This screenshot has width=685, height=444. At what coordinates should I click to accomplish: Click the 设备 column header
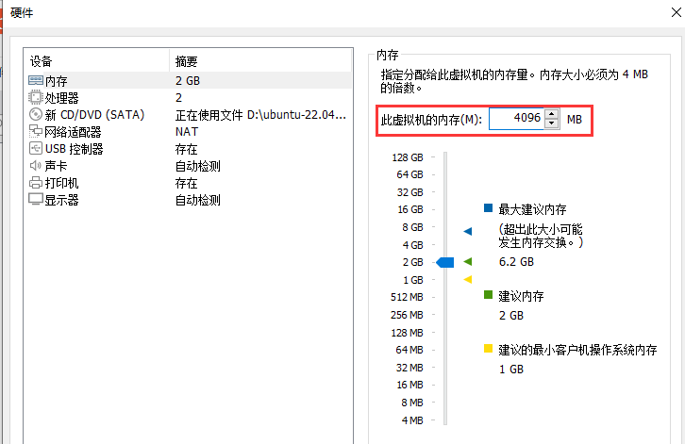coord(96,61)
